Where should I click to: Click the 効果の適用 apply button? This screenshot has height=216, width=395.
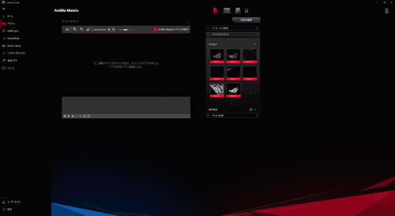point(246,20)
